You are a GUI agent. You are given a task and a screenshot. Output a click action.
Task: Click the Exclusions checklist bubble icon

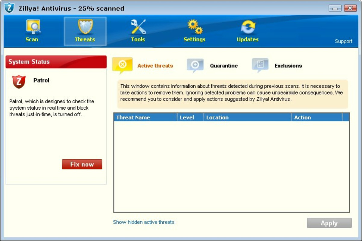(260, 65)
